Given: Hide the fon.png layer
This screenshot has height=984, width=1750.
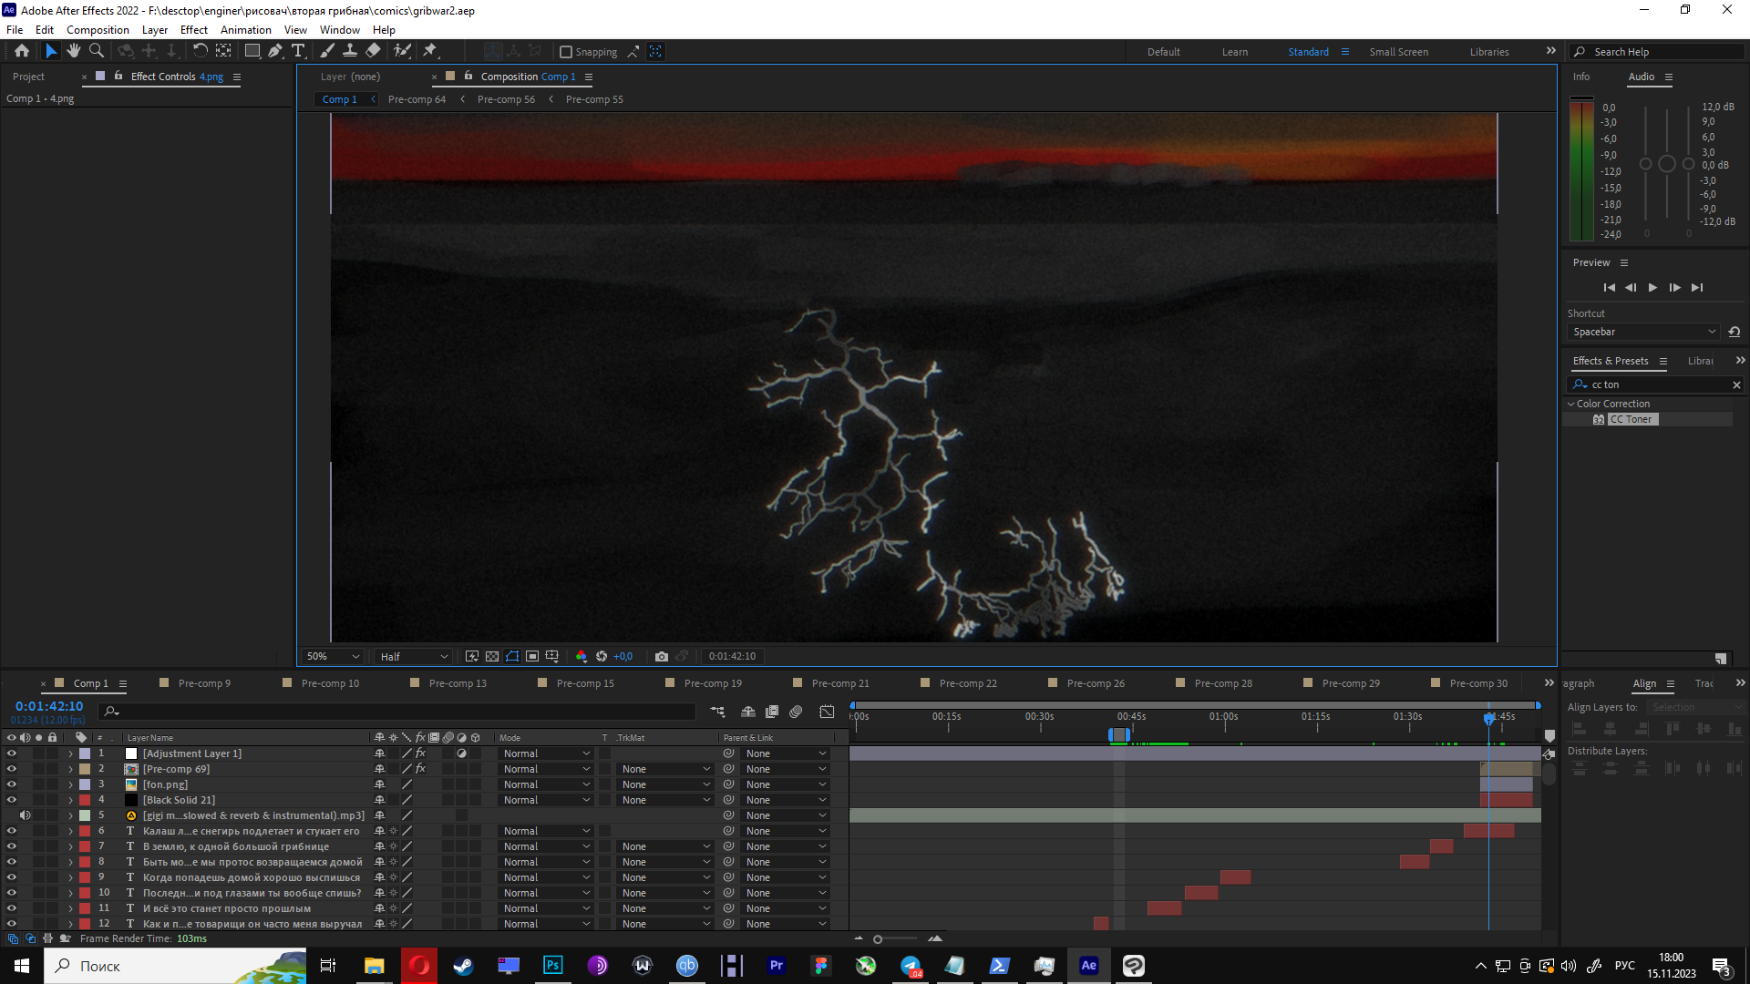Looking at the screenshot, I should click(x=12, y=784).
